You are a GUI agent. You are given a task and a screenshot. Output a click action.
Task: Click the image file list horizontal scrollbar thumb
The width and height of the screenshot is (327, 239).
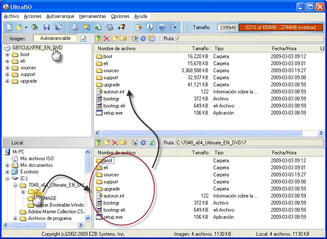tap(202, 133)
